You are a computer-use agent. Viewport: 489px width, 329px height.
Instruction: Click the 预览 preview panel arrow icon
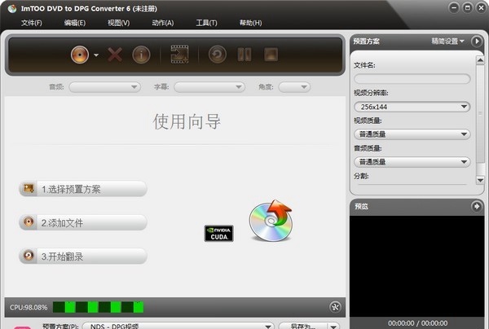(477, 206)
